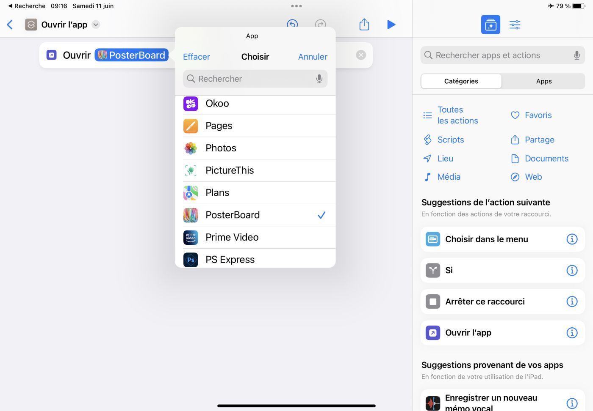Open Toutes les actions category
This screenshot has width=593, height=411.
451,115
